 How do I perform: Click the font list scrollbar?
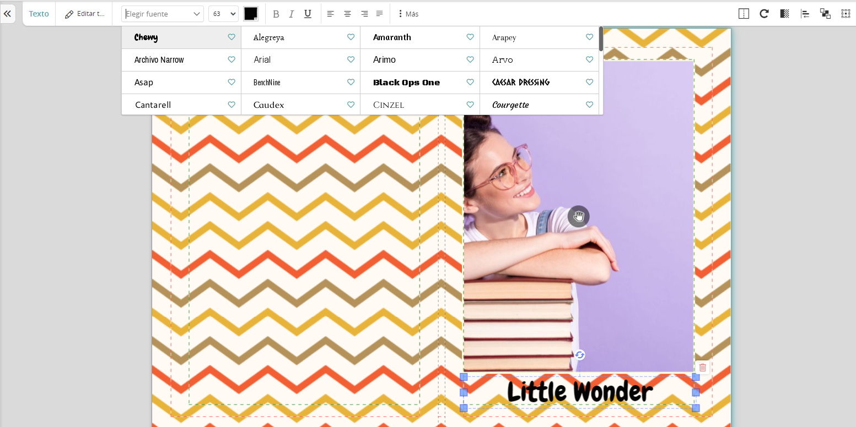601,39
